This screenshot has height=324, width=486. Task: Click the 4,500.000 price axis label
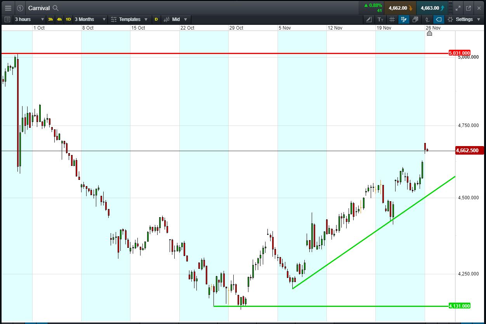[x=468, y=198]
